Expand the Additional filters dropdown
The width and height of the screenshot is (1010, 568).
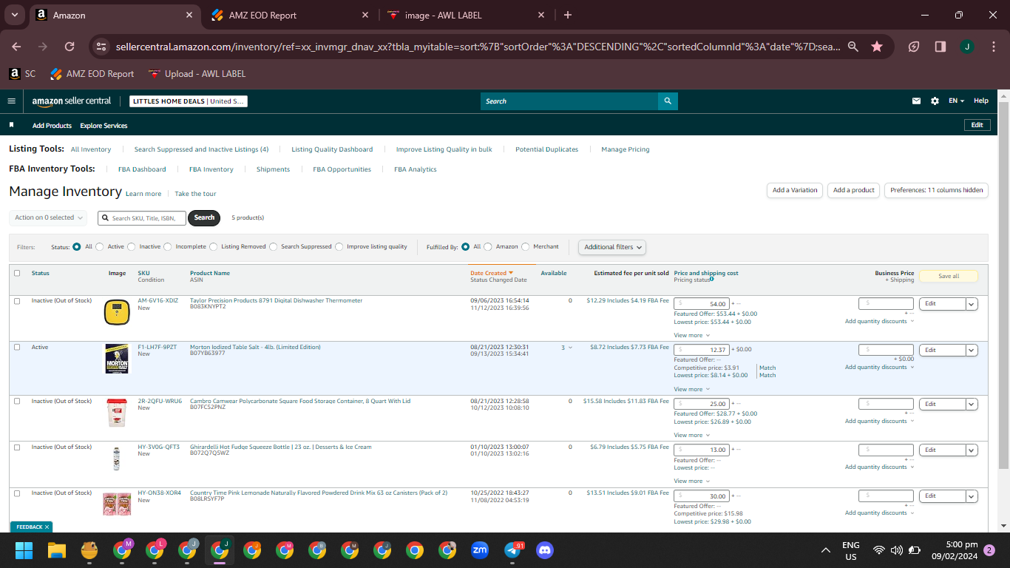coord(611,247)
